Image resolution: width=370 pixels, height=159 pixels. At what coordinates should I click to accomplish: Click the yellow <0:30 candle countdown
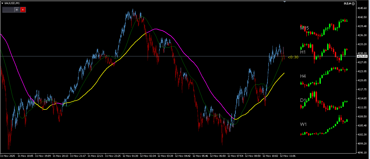point(293,57)
